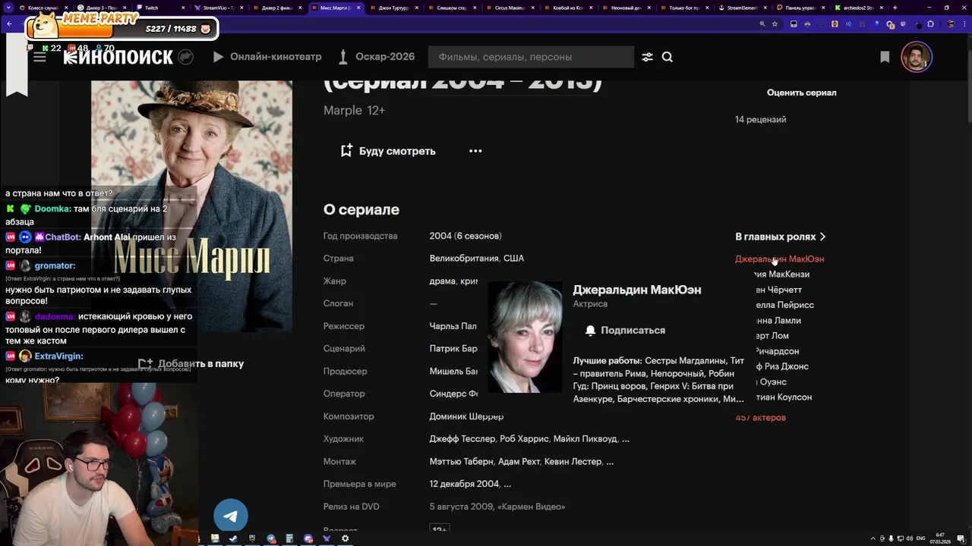Open Онлайн-кинотеатр section
Screen dimensions: 972x546
pos(276,57)
